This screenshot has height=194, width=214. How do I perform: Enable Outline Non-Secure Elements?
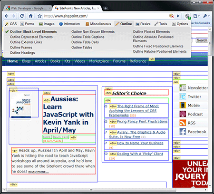click(x=93, y=32)
